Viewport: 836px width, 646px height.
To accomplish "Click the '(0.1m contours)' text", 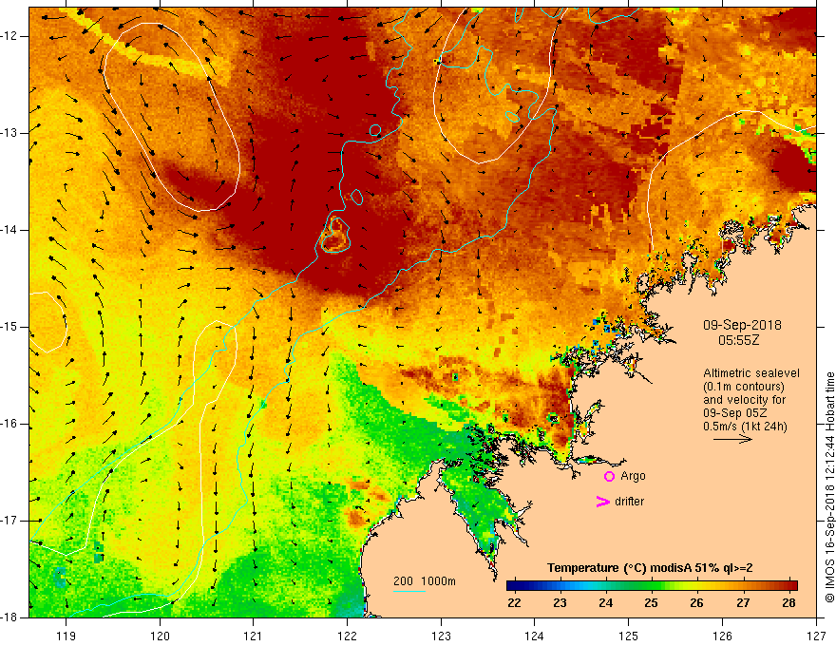I will pyautogui.click(x=744, y=387).
